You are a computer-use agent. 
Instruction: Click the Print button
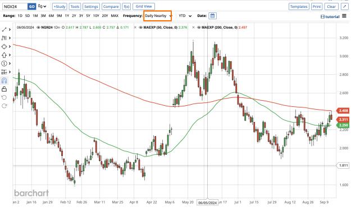(x=317, y=7)
